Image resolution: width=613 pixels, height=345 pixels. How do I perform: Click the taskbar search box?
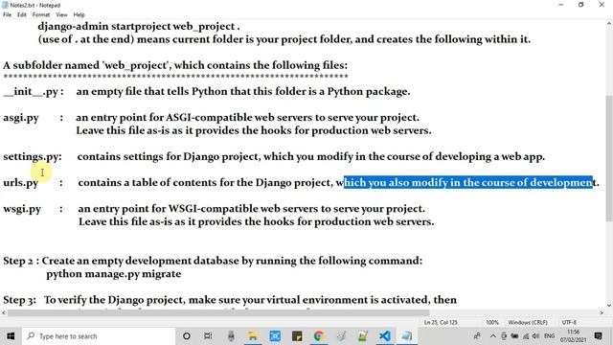100,336
